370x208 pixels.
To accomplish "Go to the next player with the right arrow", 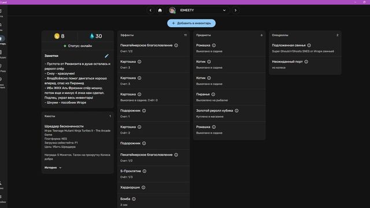I will pyautogui.click(x=235, y=10).
